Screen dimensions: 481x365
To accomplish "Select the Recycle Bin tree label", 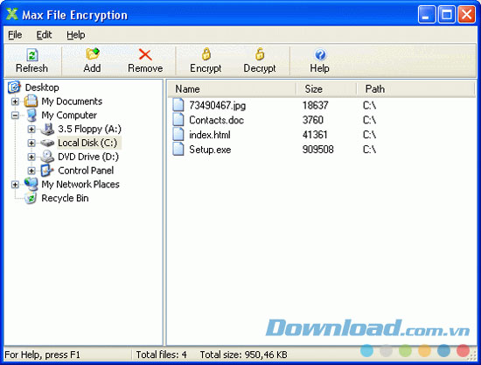I will pyautogui.click(x=65, y=198).
